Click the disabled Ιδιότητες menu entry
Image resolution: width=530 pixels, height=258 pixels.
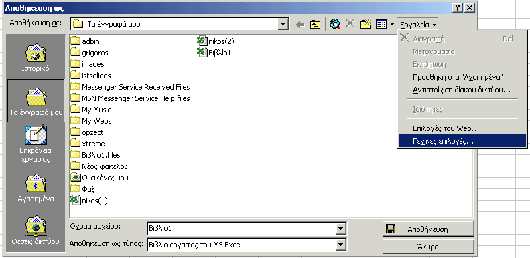[x=462, y=109]
